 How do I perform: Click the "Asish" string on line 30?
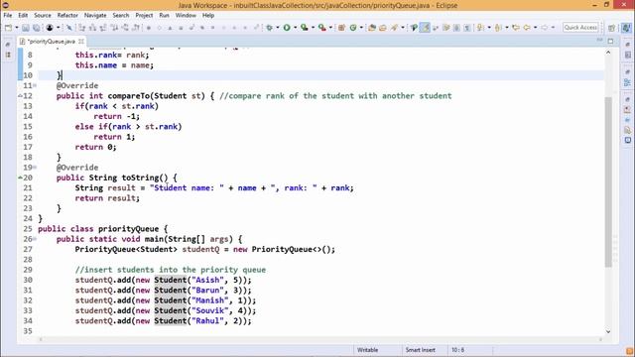207,280
